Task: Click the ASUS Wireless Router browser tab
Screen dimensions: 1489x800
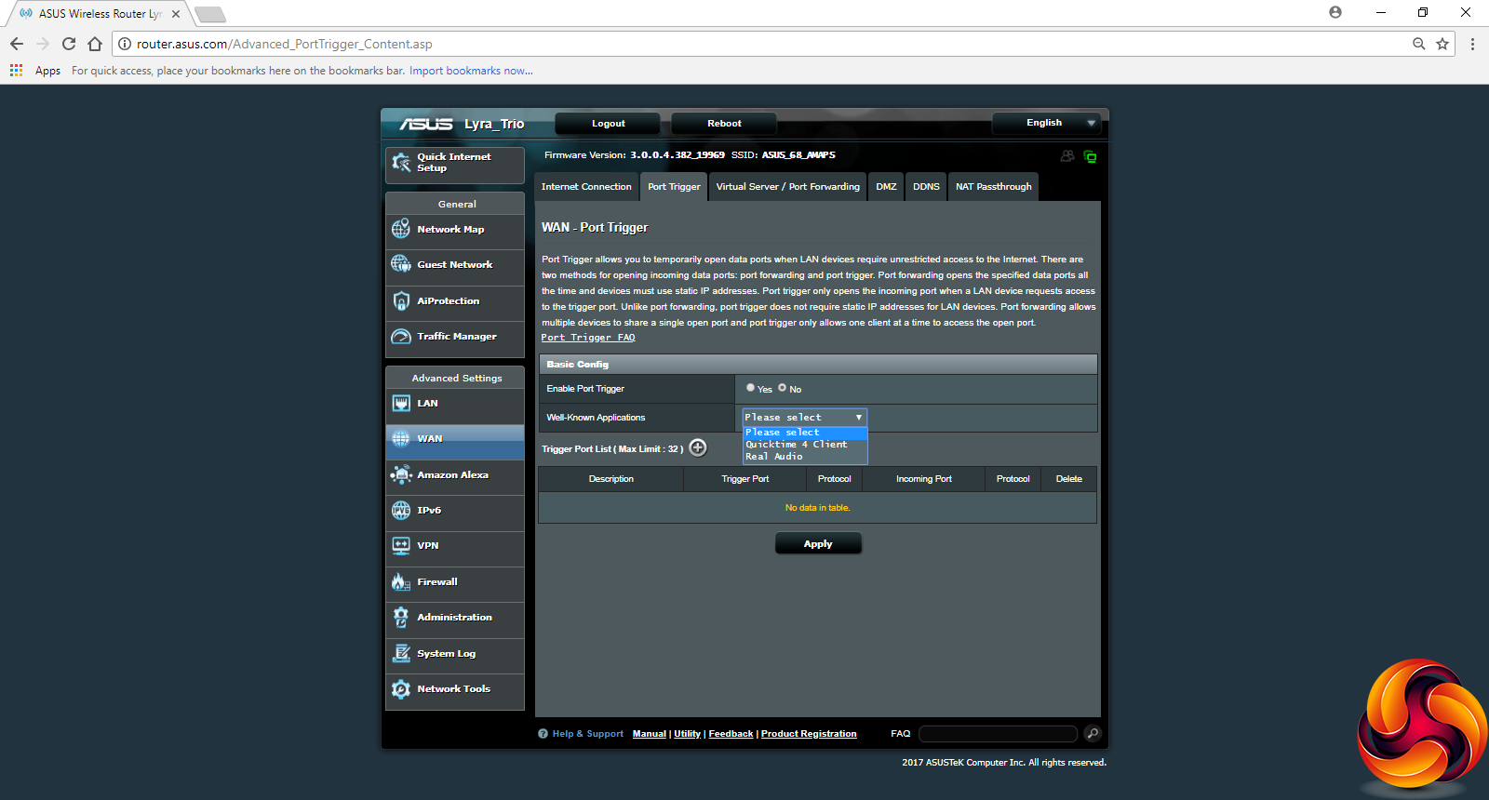Action: point(99,14)
